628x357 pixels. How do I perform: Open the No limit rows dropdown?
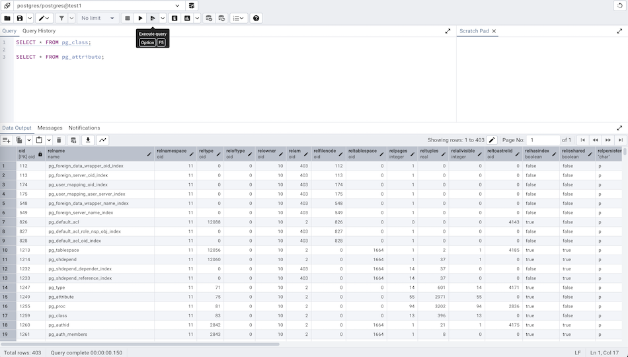98,19
